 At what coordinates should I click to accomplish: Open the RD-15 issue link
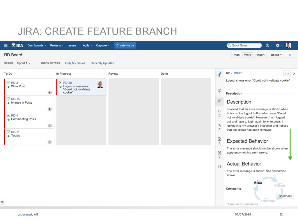tap(15, 99)
